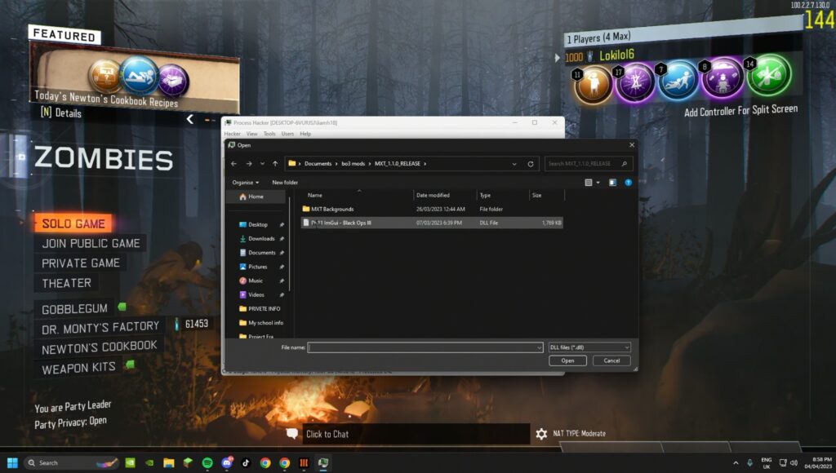
Task: Refresh the MXT_1.1.0_RELEASE folder view
Action: 531,164
